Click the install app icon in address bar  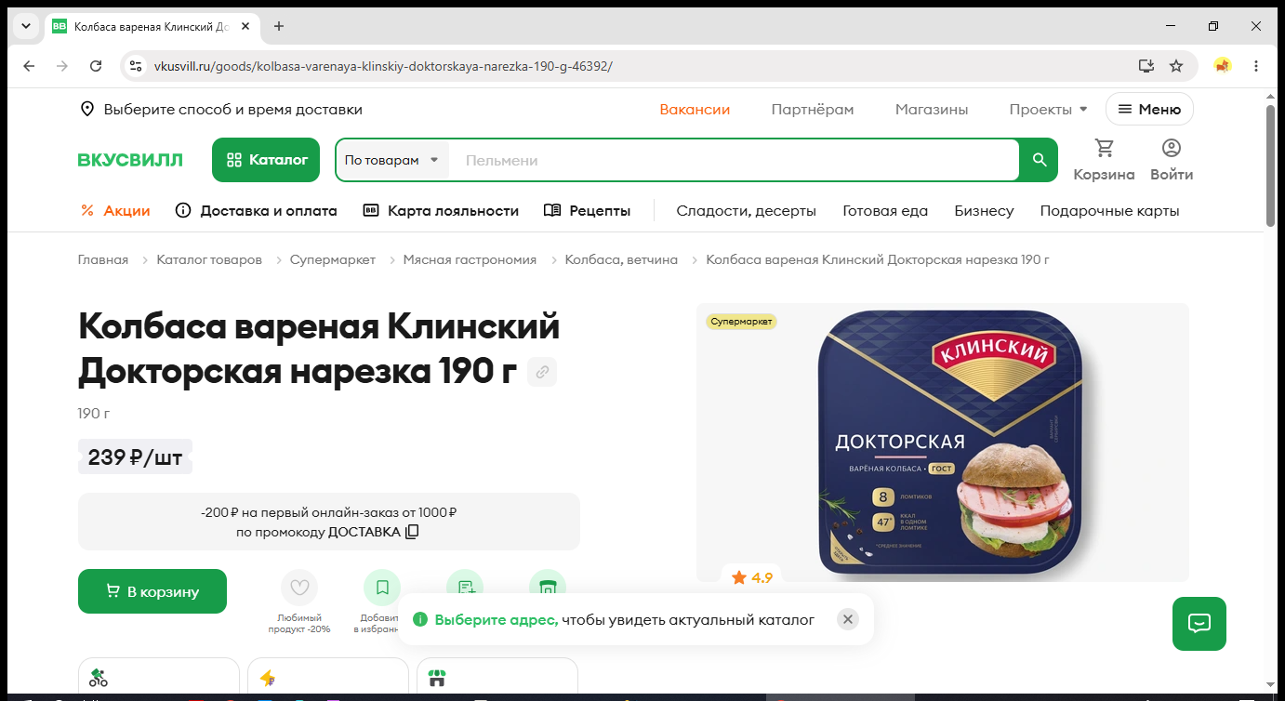(x=1146, y=66)
